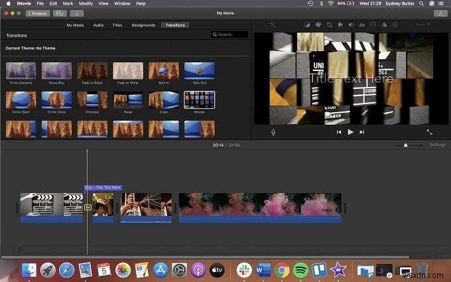Choose the Mosaic transition
Image resolution: width=451 pixels, height=282 pixels.
200,100
